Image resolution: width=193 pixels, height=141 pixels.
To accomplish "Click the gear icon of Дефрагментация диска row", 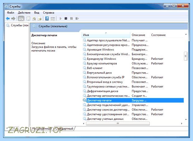I will 84,91.
